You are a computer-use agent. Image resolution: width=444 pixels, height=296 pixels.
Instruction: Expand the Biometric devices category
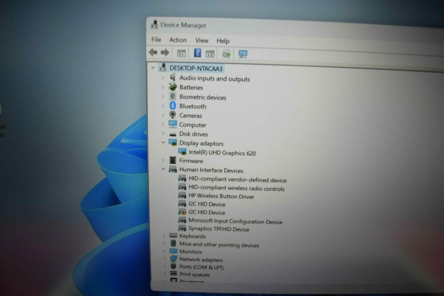point(163,96)
